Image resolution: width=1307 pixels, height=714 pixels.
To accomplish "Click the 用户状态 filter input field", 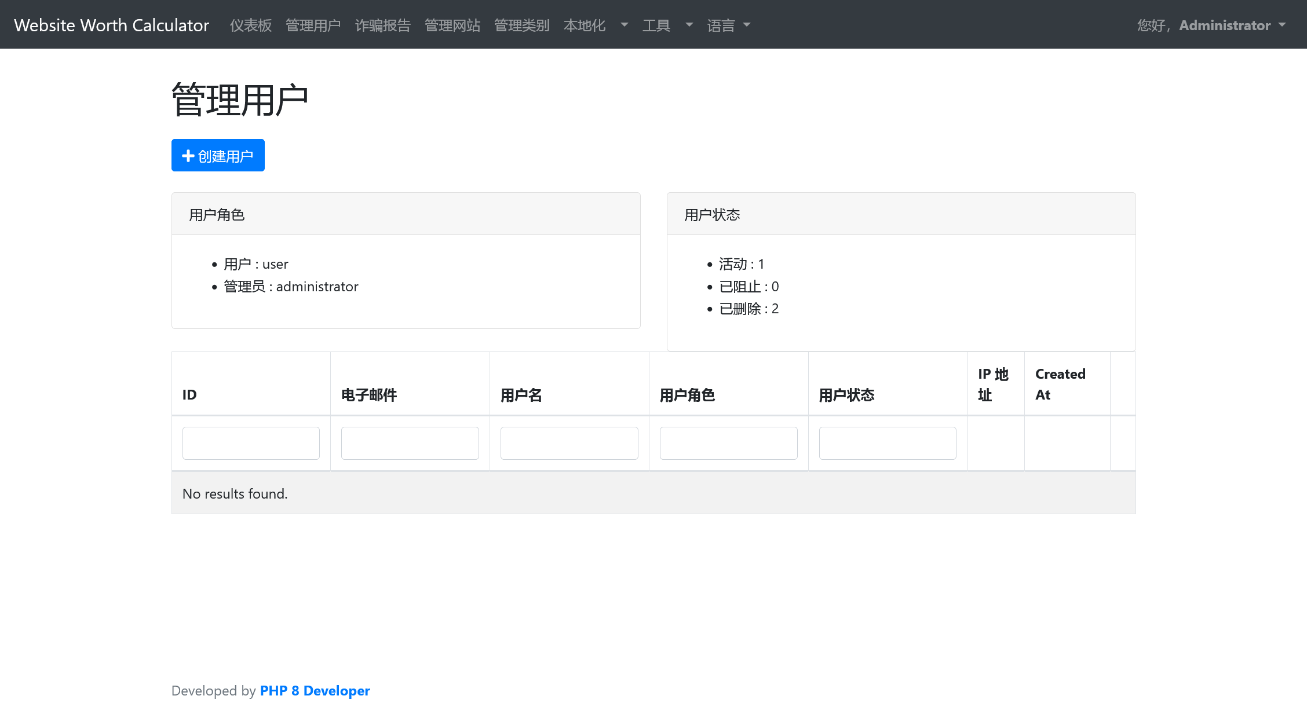I will click(x=887, y=443).
